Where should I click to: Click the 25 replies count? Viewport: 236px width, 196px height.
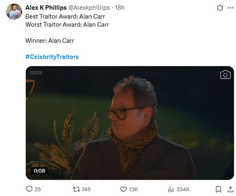point(38,189)
